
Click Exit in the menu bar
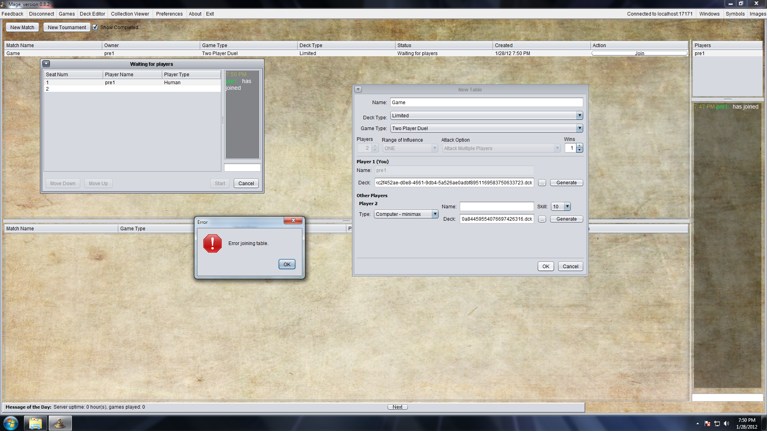coord(210,14)
